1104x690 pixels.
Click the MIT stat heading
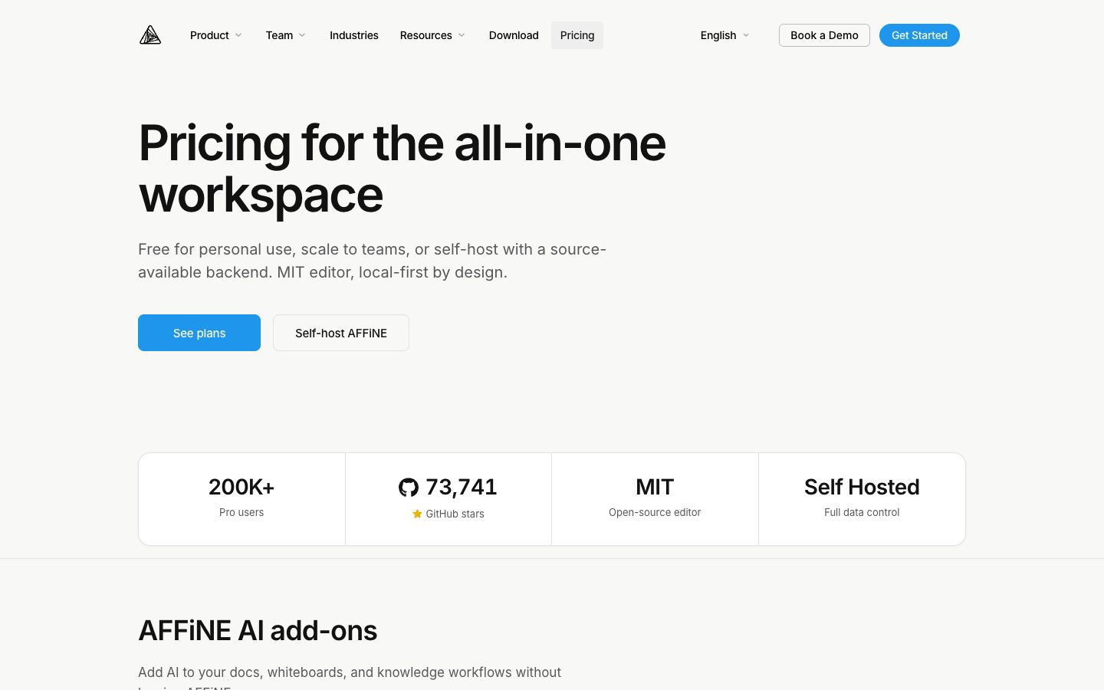click(x=655, y=487)
